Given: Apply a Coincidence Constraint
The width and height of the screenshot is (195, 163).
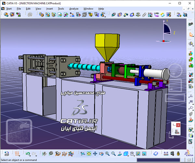Looking at the screenshot, I should [x=113, y=15].
